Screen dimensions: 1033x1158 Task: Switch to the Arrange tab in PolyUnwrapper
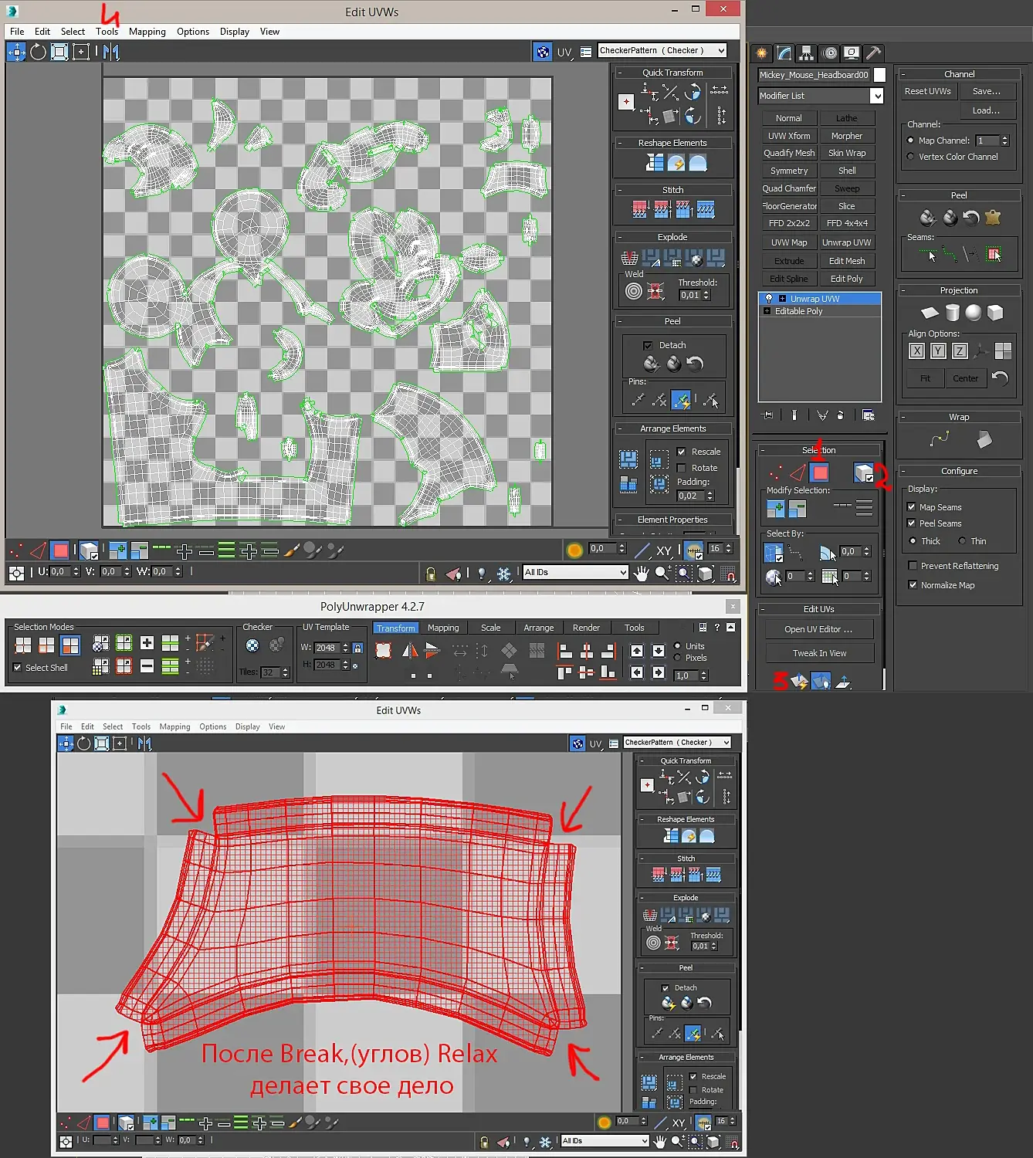click(538, 628)
